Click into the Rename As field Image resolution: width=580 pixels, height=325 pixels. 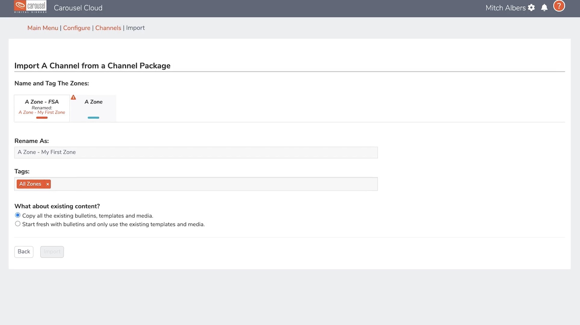[196, 153]
